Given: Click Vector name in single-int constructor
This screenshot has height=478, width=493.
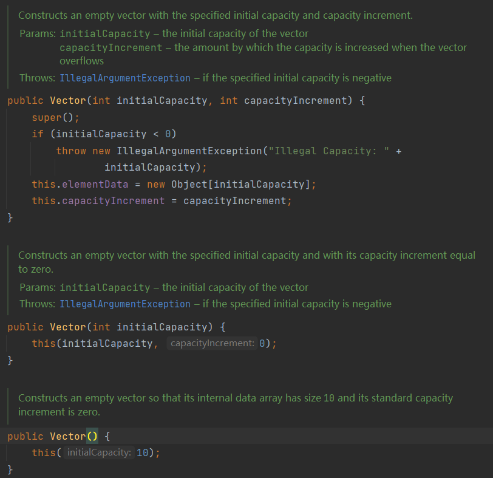Looking at the screenshot, I should coord(68,327).
